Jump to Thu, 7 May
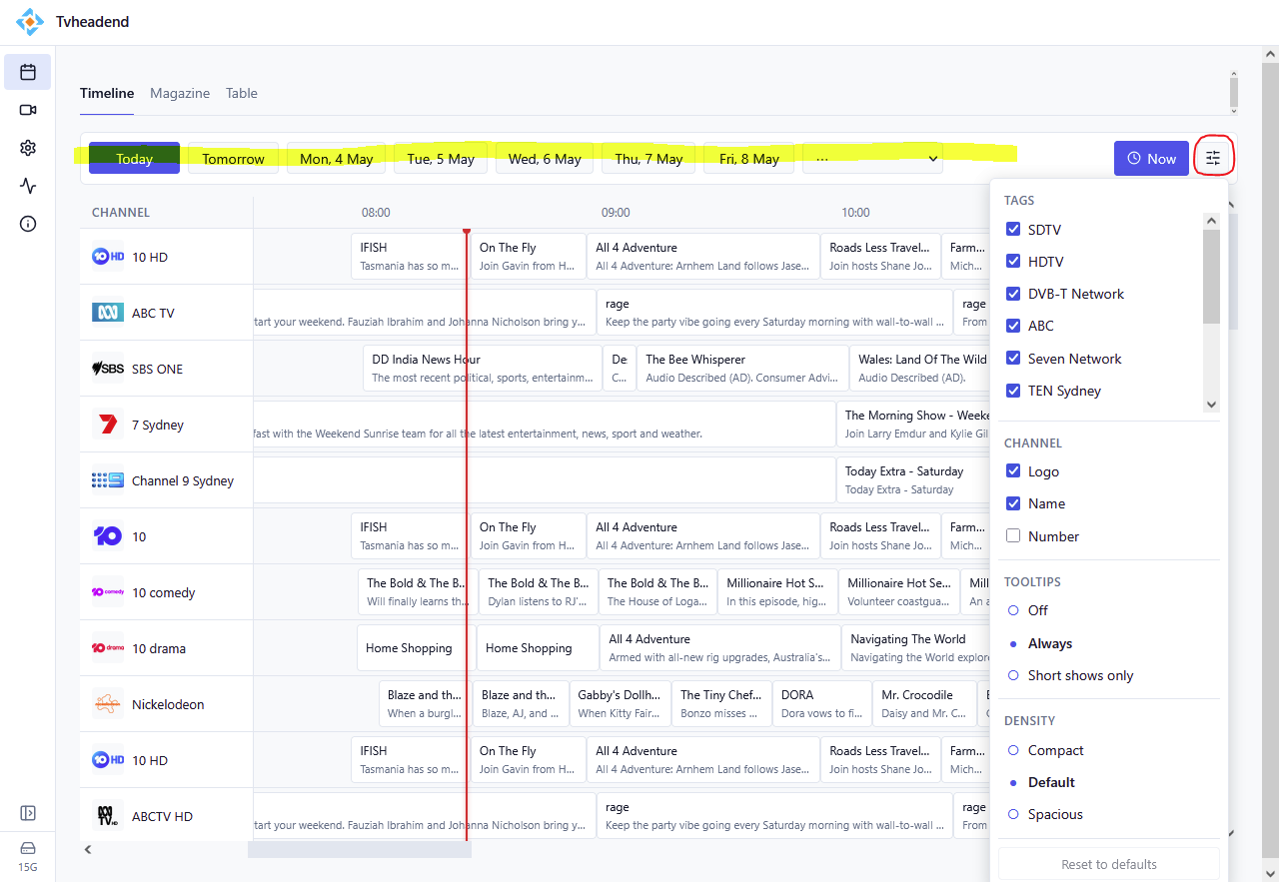The height and width of the screenshot is (882, 1279). 649,158
